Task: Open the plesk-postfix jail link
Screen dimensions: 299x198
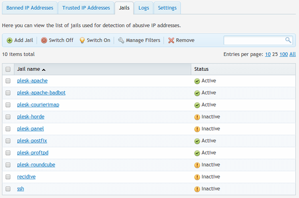Action: click(32, 141)
